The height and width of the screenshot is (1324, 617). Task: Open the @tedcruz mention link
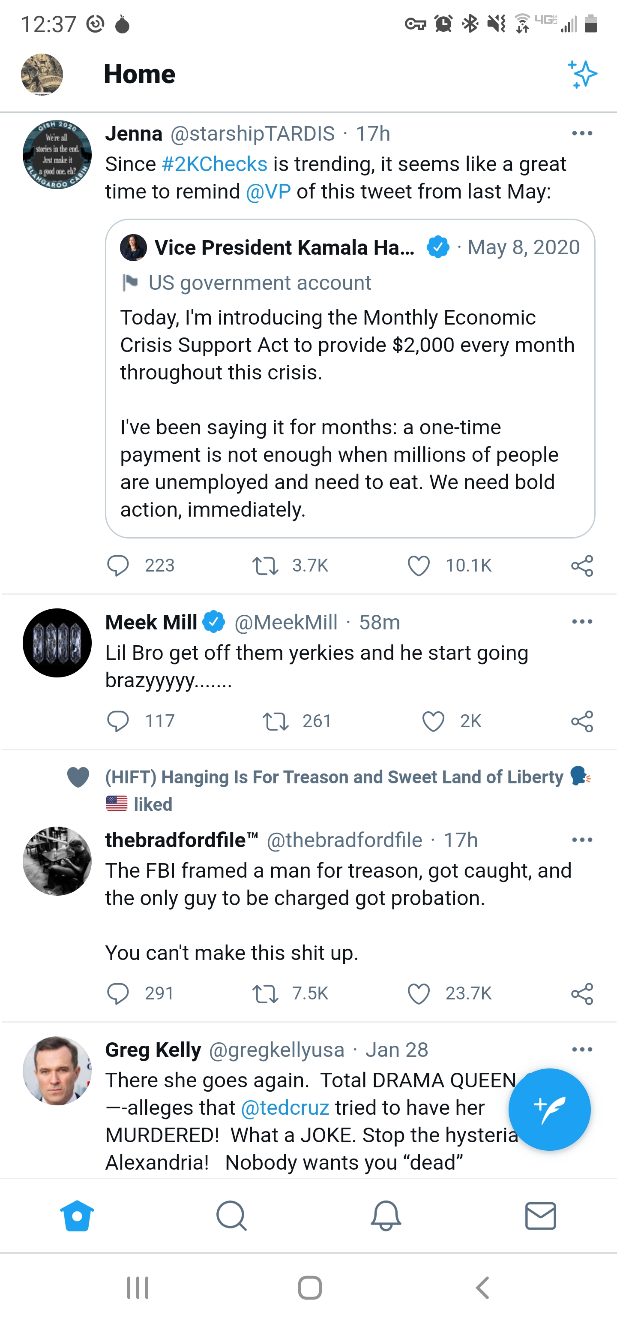pyautogui.click(x=285, y=1107)
